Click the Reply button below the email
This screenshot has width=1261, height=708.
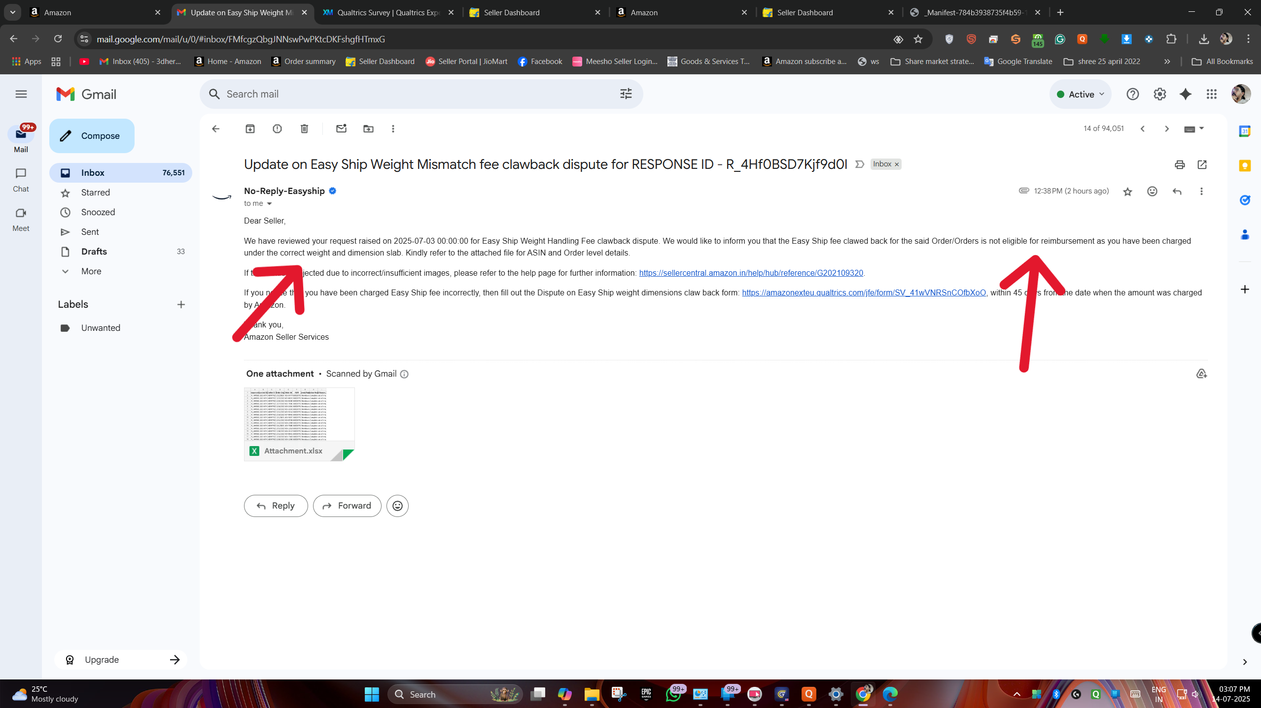pos(276,506)
